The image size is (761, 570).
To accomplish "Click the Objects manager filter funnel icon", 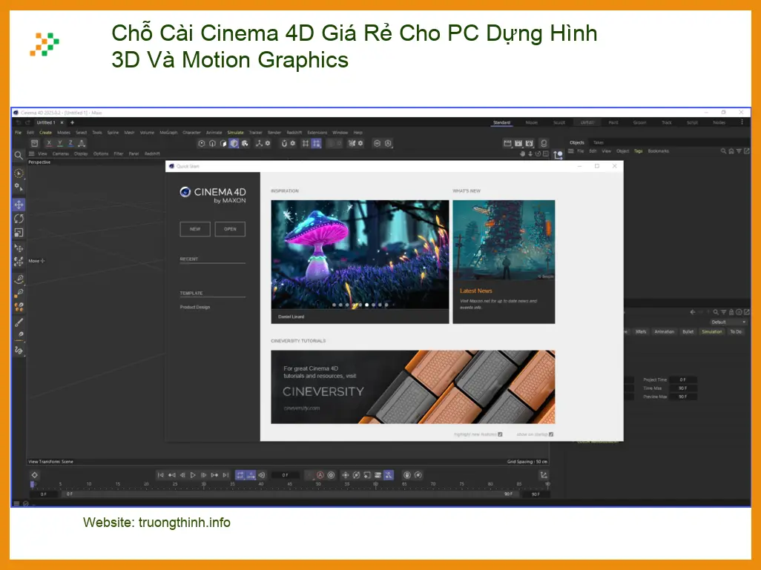I will pos(739,151).
